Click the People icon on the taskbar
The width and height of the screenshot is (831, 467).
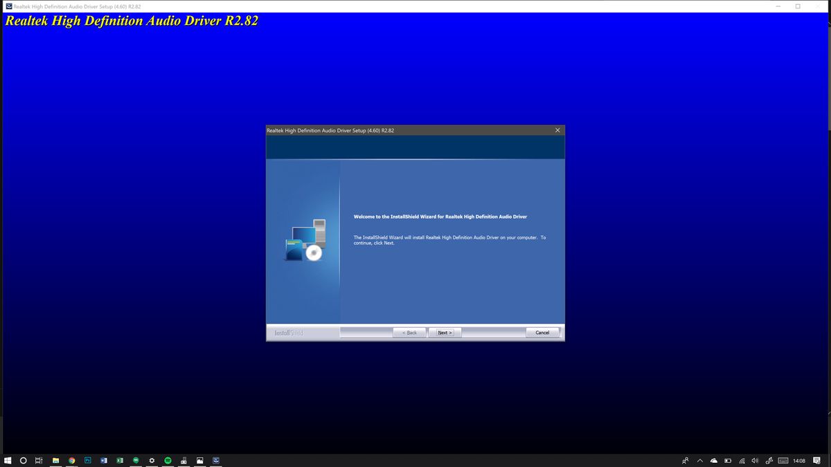[x=686, y=460]
